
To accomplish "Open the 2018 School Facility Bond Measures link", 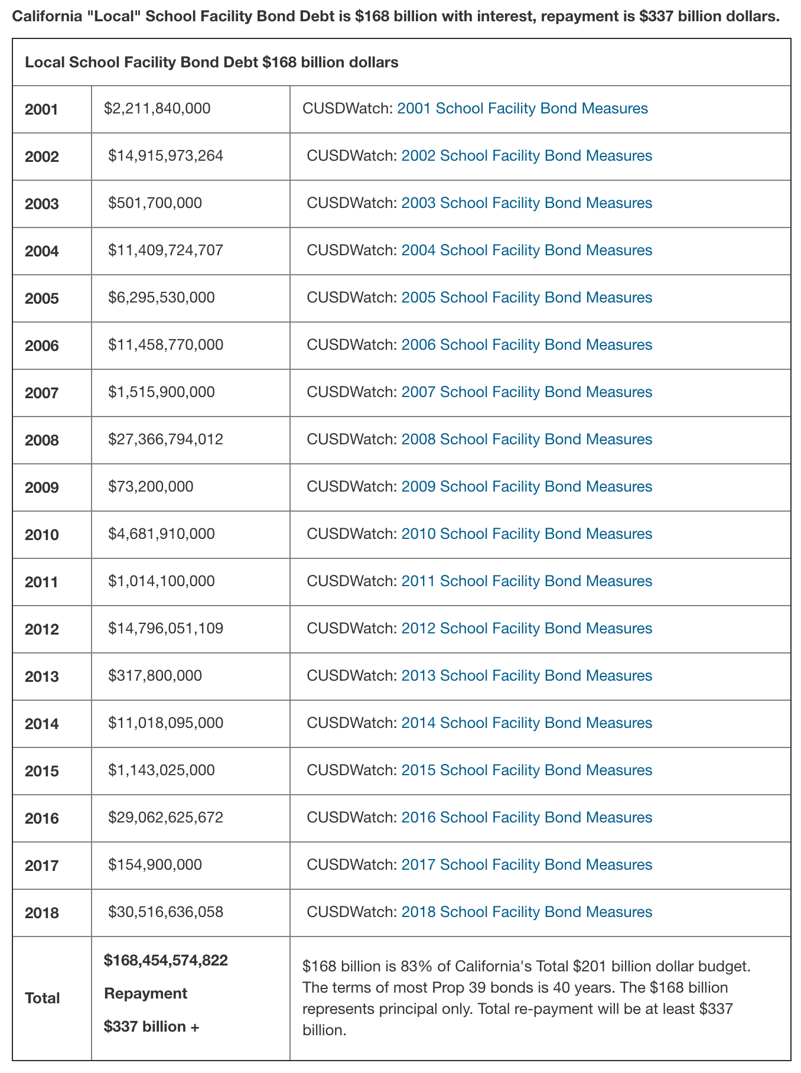I will [527, 912].
